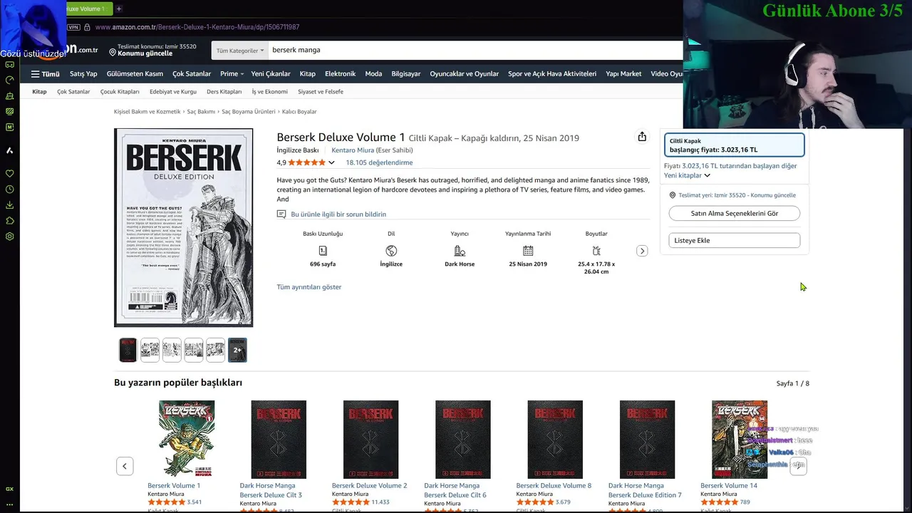The image size is (912, 513).
Task: Click the Listeye Ekle button
Action: point(734,240)
